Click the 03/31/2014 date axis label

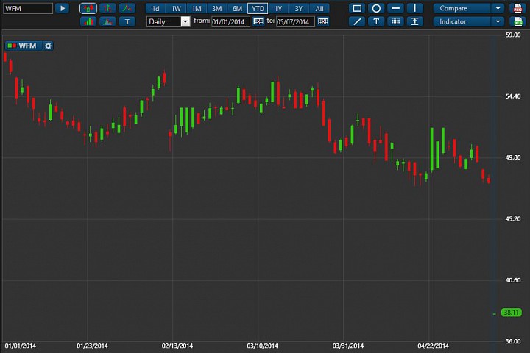347,346
